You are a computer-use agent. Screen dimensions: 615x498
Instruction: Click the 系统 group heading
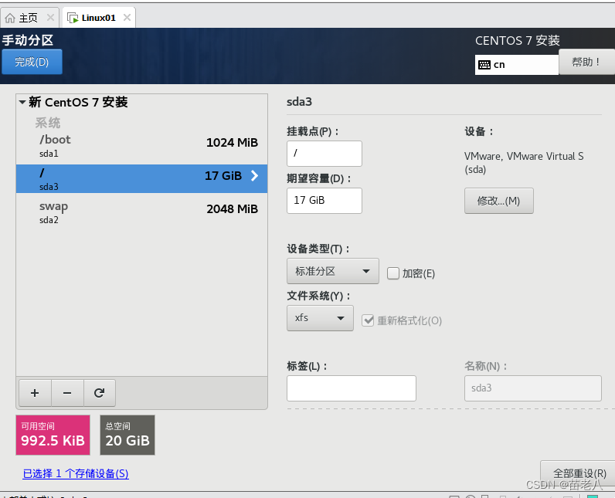coord(48,123)
